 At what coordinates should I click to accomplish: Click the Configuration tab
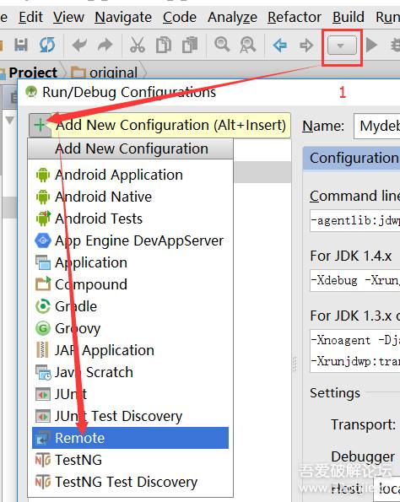[352, 159]
